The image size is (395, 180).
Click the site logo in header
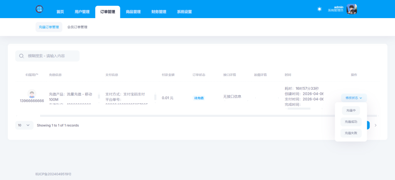40,9
